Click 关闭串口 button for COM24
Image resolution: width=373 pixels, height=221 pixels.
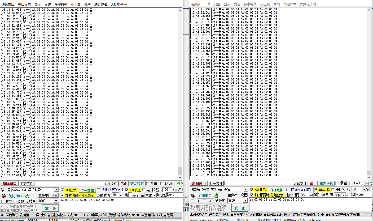tap(15, 196)
